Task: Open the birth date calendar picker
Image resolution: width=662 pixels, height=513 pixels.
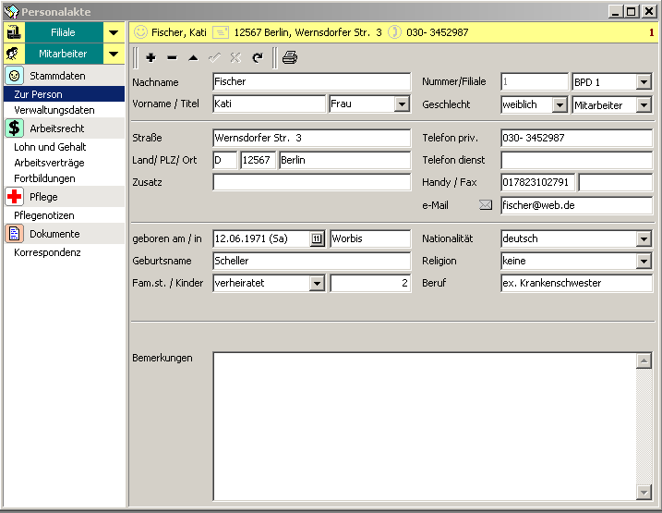Action: pos(318,238)
